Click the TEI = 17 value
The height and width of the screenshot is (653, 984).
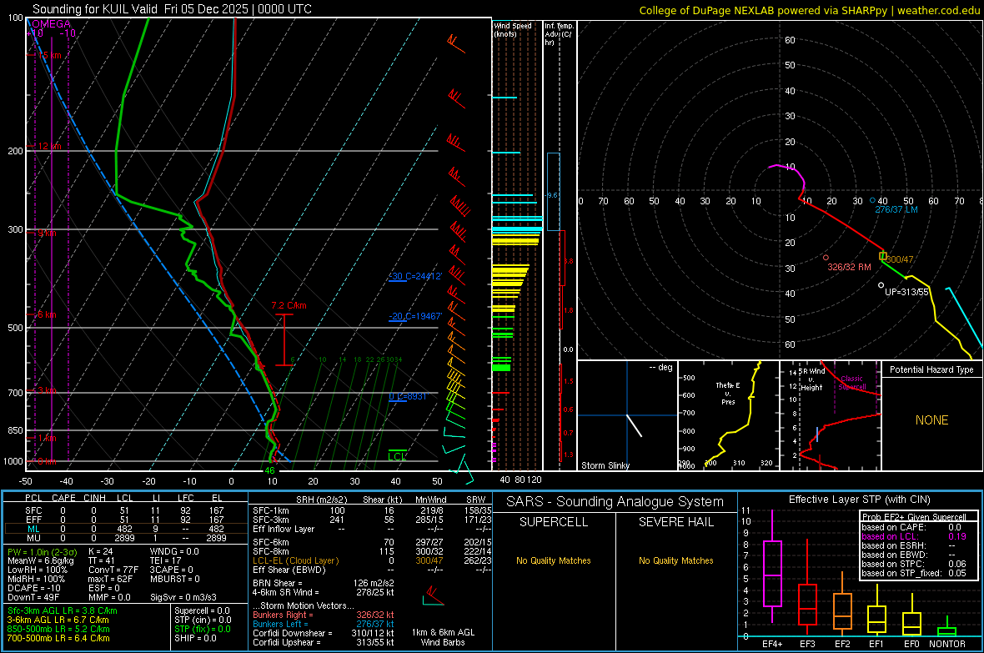pyautogui.click(x=166, y=560)
